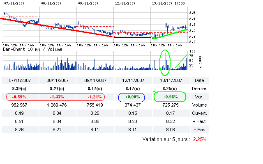263x164 pixels.
Task: Click the 8.39(c) closing price
Action: coord(19,89)
